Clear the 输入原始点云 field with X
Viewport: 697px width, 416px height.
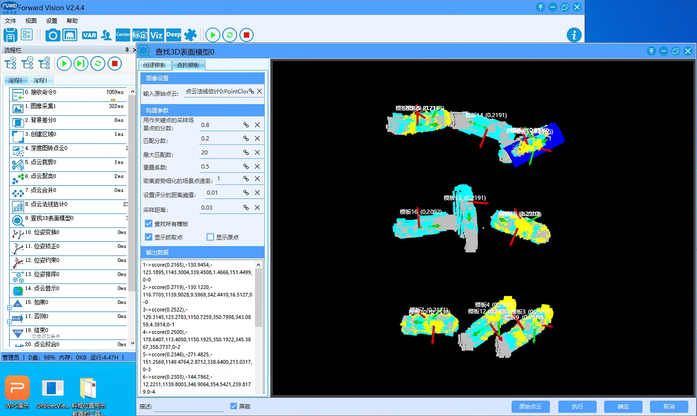[x=260, y=91]
